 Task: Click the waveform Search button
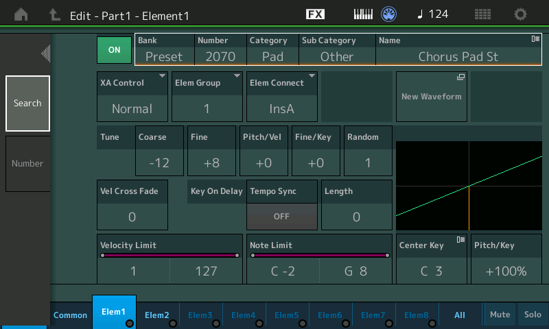27,103
